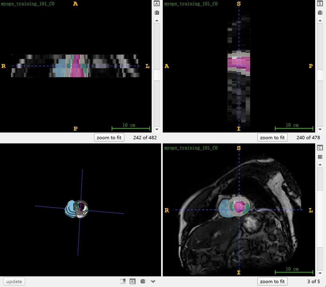
Task: Open the 3D view options chevron menu
Action: (153, 281)
